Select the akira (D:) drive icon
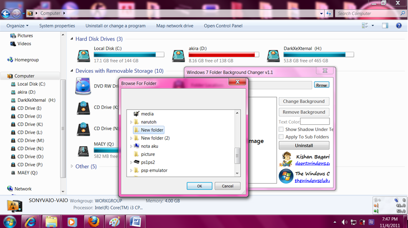Screen dimensions: 408x228 (178, 56)
